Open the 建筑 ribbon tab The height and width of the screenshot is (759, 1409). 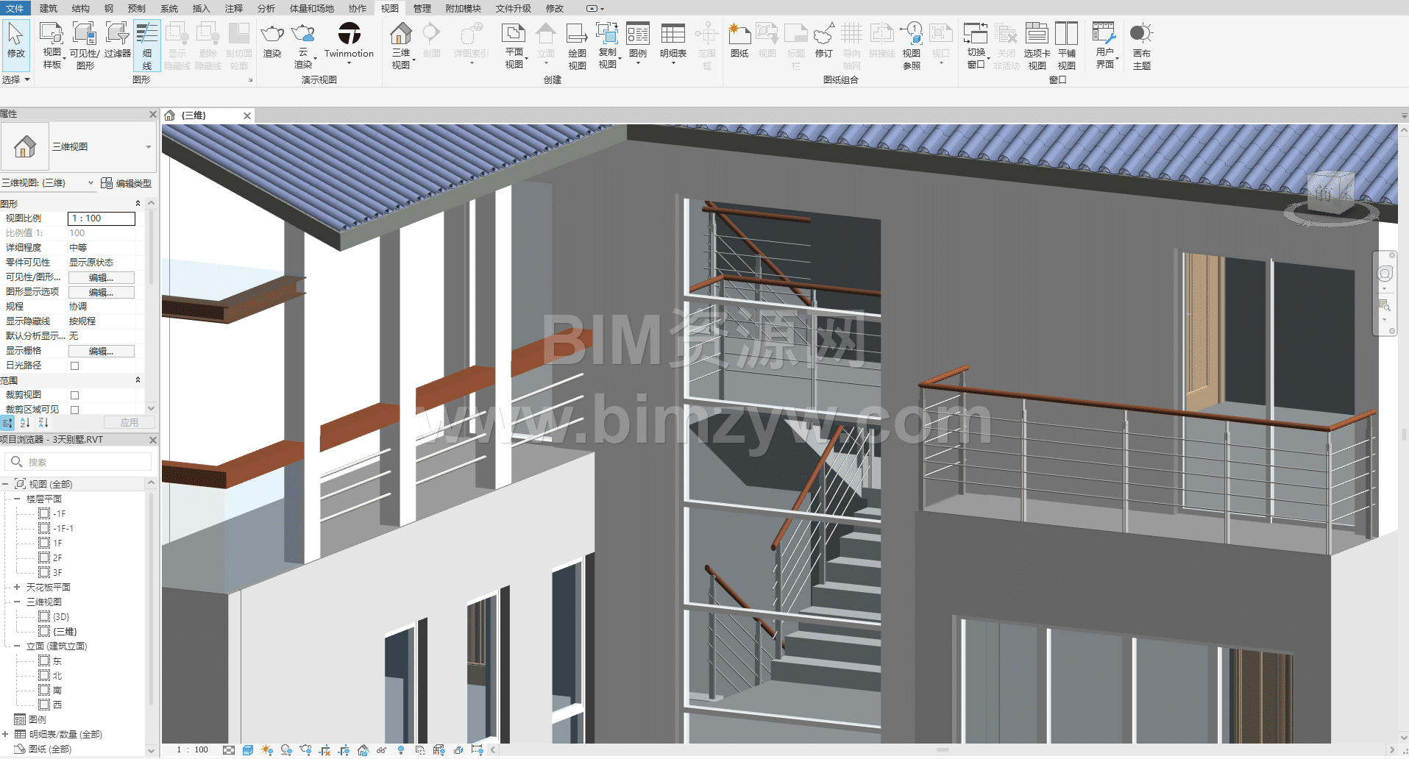49,8
